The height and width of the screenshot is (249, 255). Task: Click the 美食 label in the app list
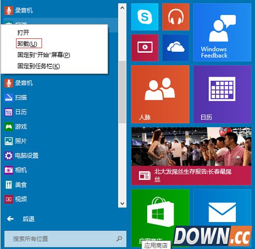pyautogui.click(x=21, y=185)
